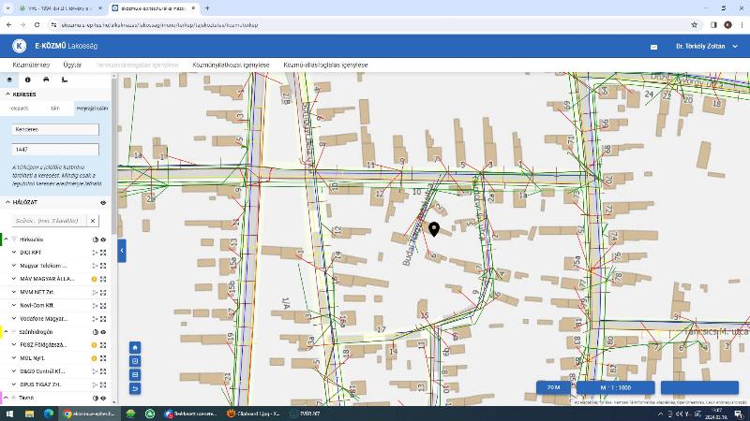The height and width of the screenshot is (421, 750).
Task: Open File Explorer from taskbar
Action: [30, 414]
